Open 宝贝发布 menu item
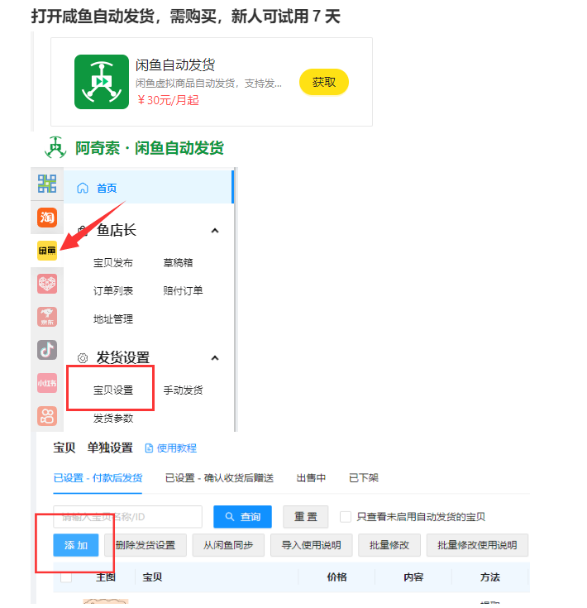The width and height of the screenshot is (587, 608). click(x=113, y=263)
